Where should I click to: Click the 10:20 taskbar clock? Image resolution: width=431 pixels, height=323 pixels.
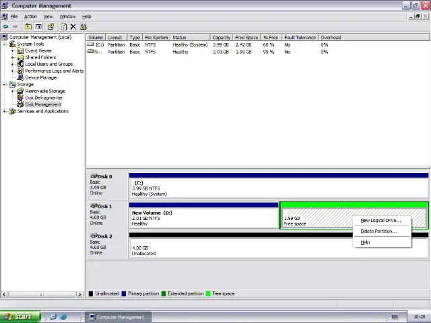[x=419, y=317]
